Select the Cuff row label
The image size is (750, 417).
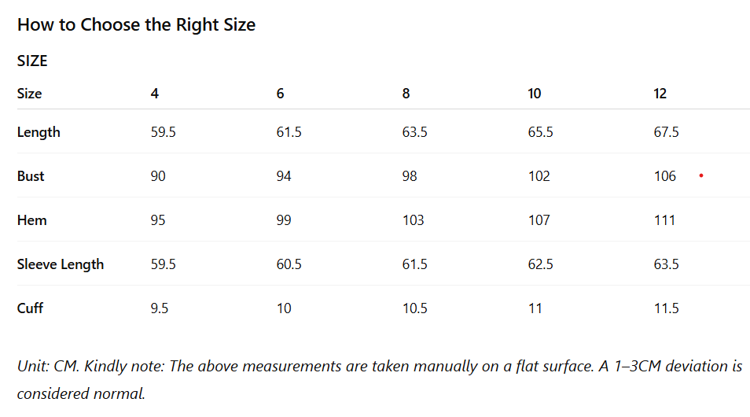[30, 308]
